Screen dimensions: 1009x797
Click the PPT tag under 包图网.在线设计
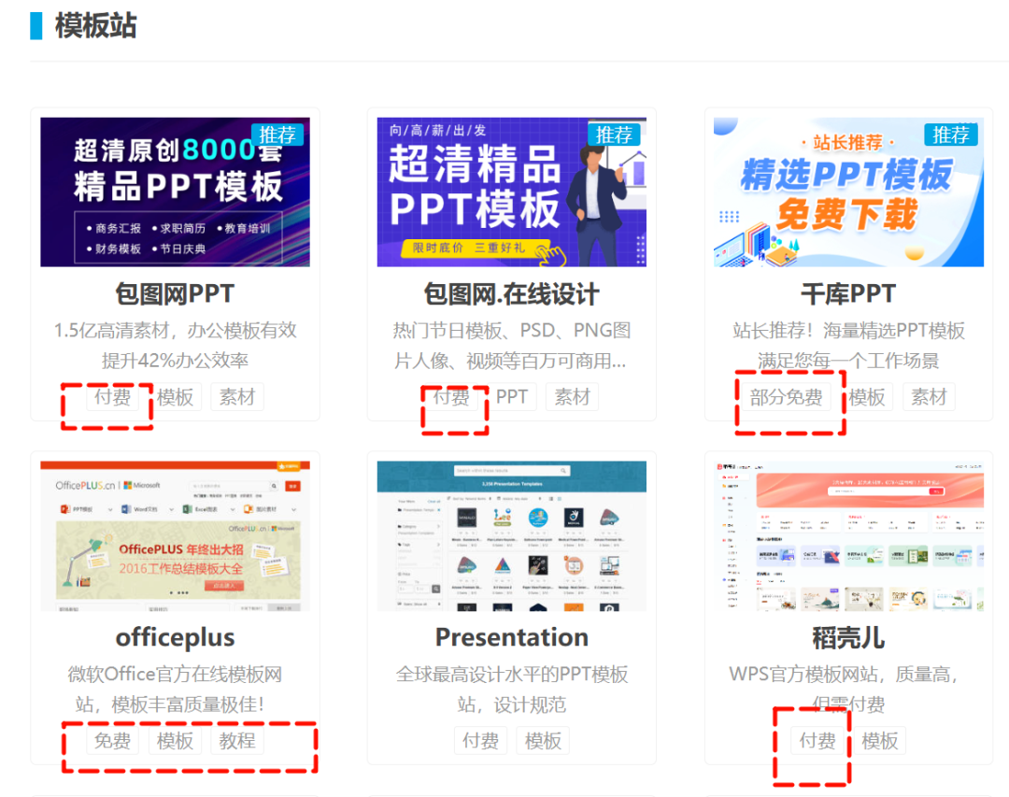point(511,396)
